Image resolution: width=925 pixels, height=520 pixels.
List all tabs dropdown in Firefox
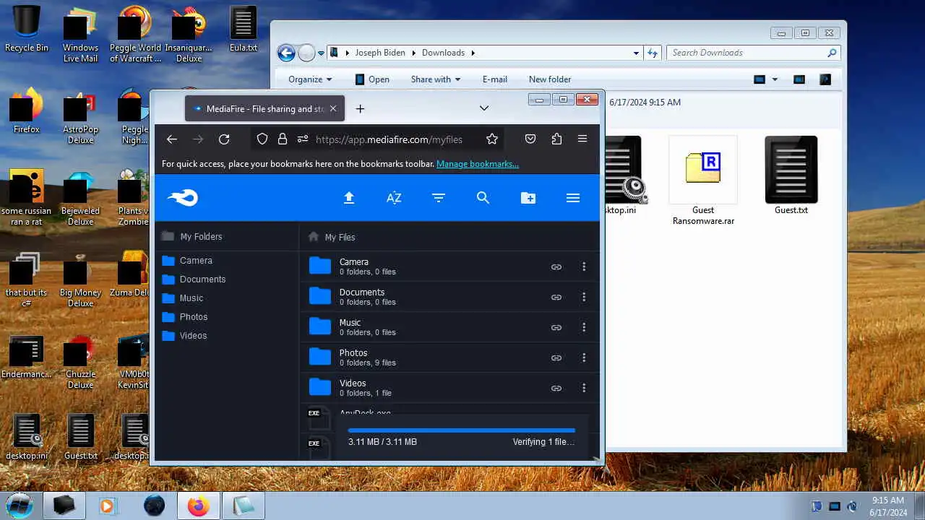pos(484,108)
